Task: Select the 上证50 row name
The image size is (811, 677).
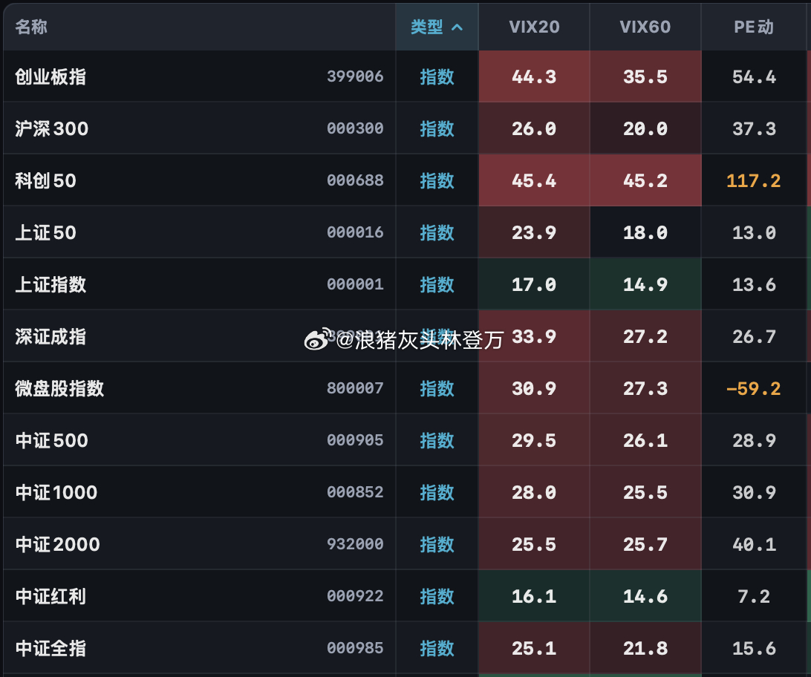Action: [x=45, y=232]
